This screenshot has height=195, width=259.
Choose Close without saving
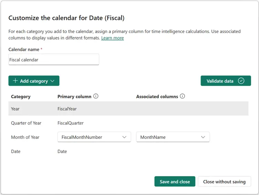224,182
